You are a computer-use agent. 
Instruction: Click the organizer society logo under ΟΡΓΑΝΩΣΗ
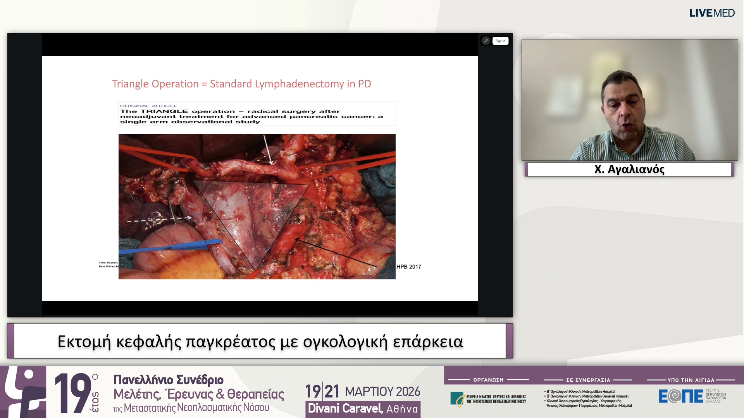coord(488,399)
